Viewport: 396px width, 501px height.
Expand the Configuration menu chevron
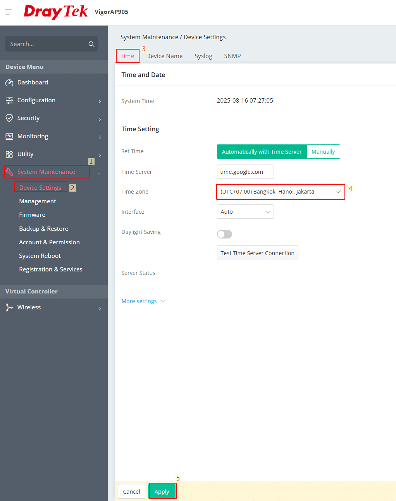point(100,101)
